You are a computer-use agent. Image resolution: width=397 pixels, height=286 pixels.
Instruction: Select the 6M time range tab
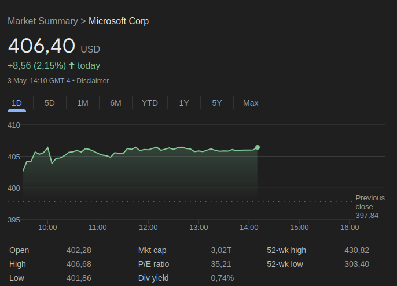116,103
